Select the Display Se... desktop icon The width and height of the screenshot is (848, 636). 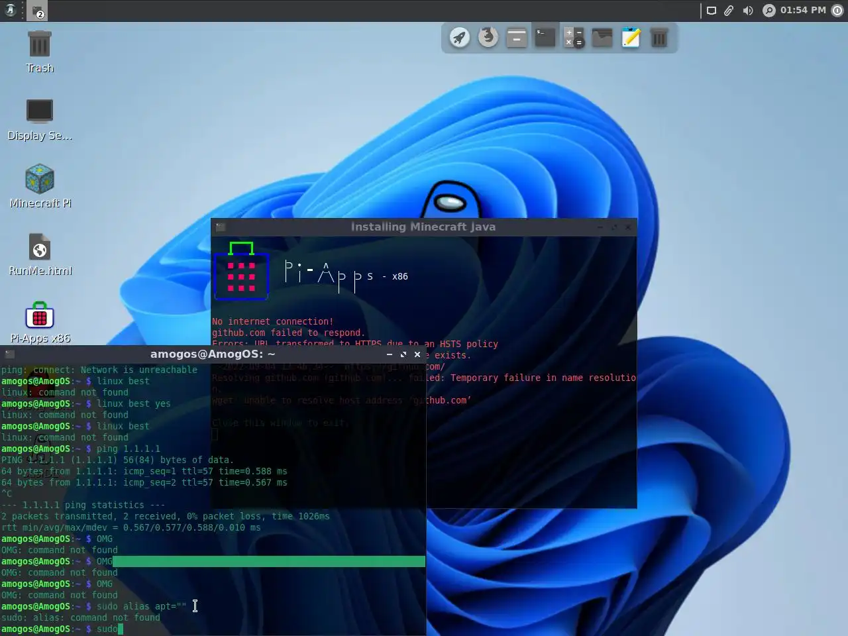[40, 120]
